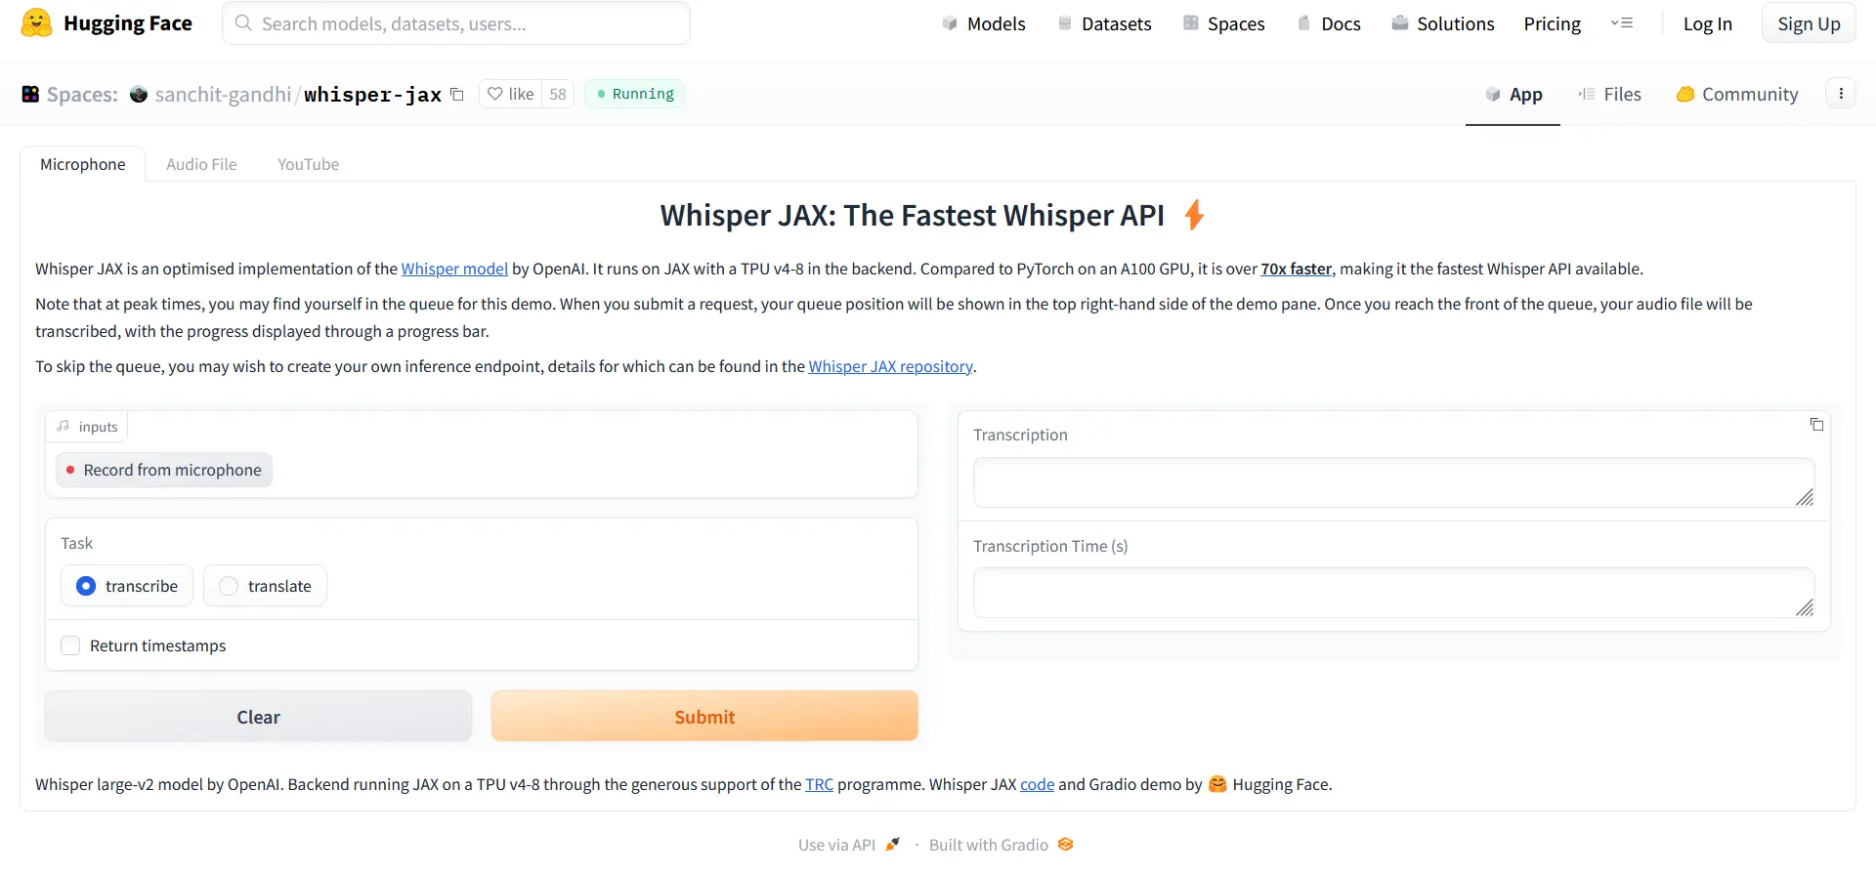Open Docs in the navigation

point(1329,23)
